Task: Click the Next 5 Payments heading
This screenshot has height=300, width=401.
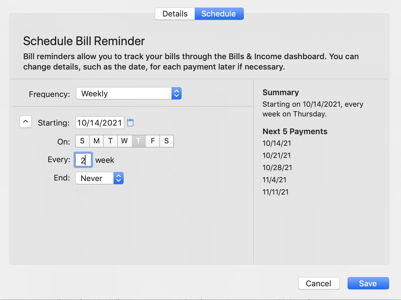Action: 295,131
